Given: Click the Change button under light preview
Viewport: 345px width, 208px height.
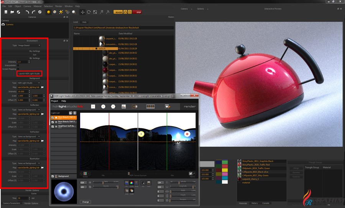Looking at the screenshot, I should [x=85, y=201].
